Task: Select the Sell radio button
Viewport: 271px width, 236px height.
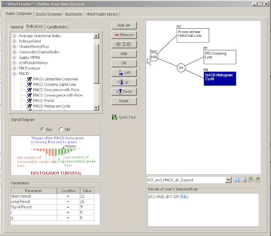Action: (61, 129)
